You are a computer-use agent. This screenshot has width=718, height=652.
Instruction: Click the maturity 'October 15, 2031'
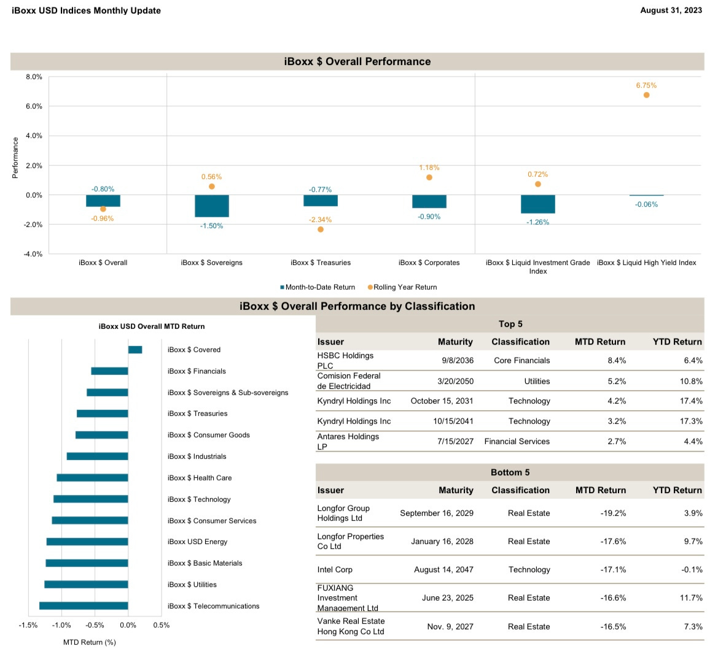point(442,401)
